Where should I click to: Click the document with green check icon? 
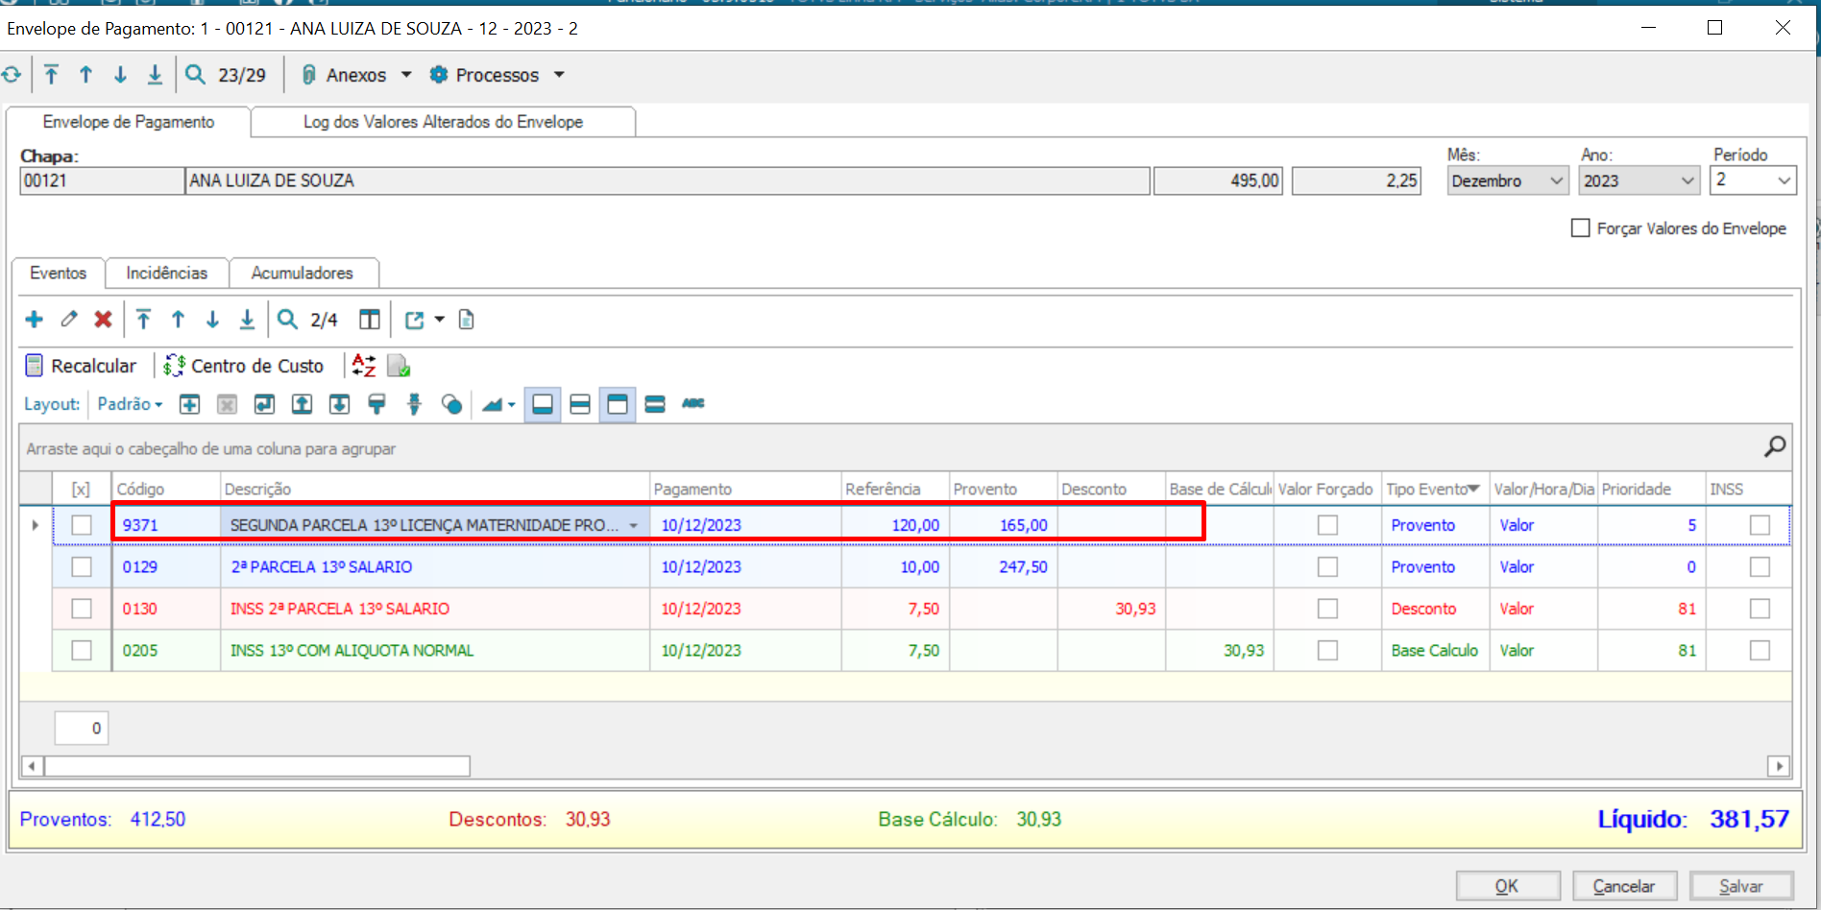(x=399, y=366)
